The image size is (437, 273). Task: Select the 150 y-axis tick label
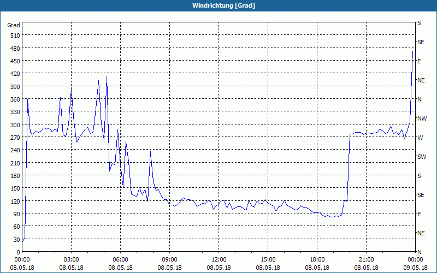pyautogui.click(x=15, y=188)
